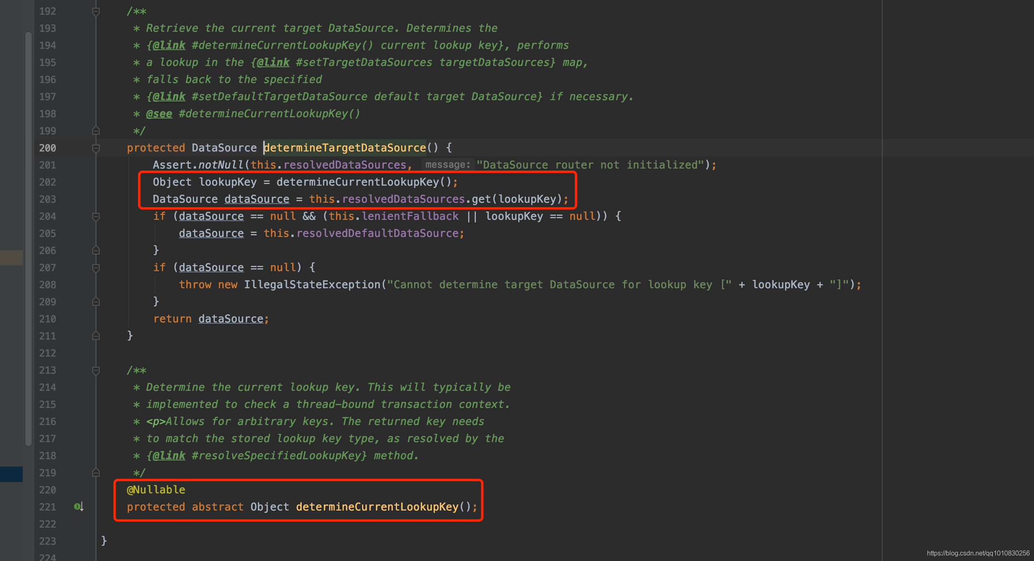Collapse the determineTargetDataSource method at line 200

(96, 148)
